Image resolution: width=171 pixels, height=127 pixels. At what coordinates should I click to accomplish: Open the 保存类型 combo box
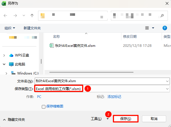coord(102,89)
